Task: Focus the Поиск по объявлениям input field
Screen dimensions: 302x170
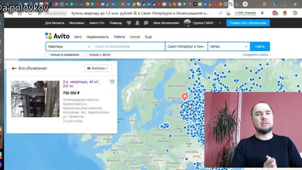Action: (129, 46)
